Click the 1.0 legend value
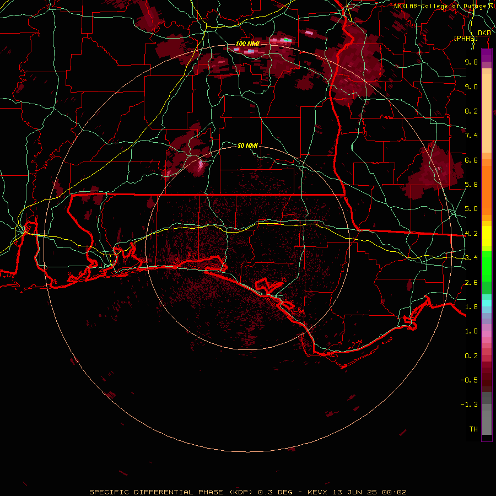 click(x=471, y=331)
